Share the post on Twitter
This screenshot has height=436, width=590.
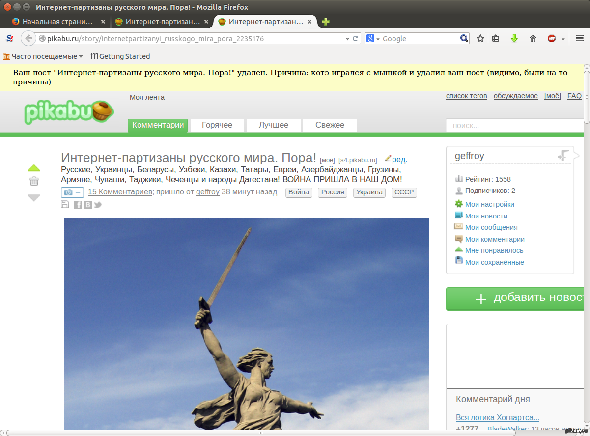98,205
